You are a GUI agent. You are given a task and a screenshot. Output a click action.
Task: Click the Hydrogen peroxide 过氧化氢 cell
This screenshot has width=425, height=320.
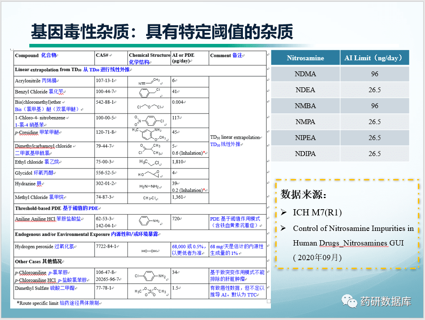coord(54,250)
